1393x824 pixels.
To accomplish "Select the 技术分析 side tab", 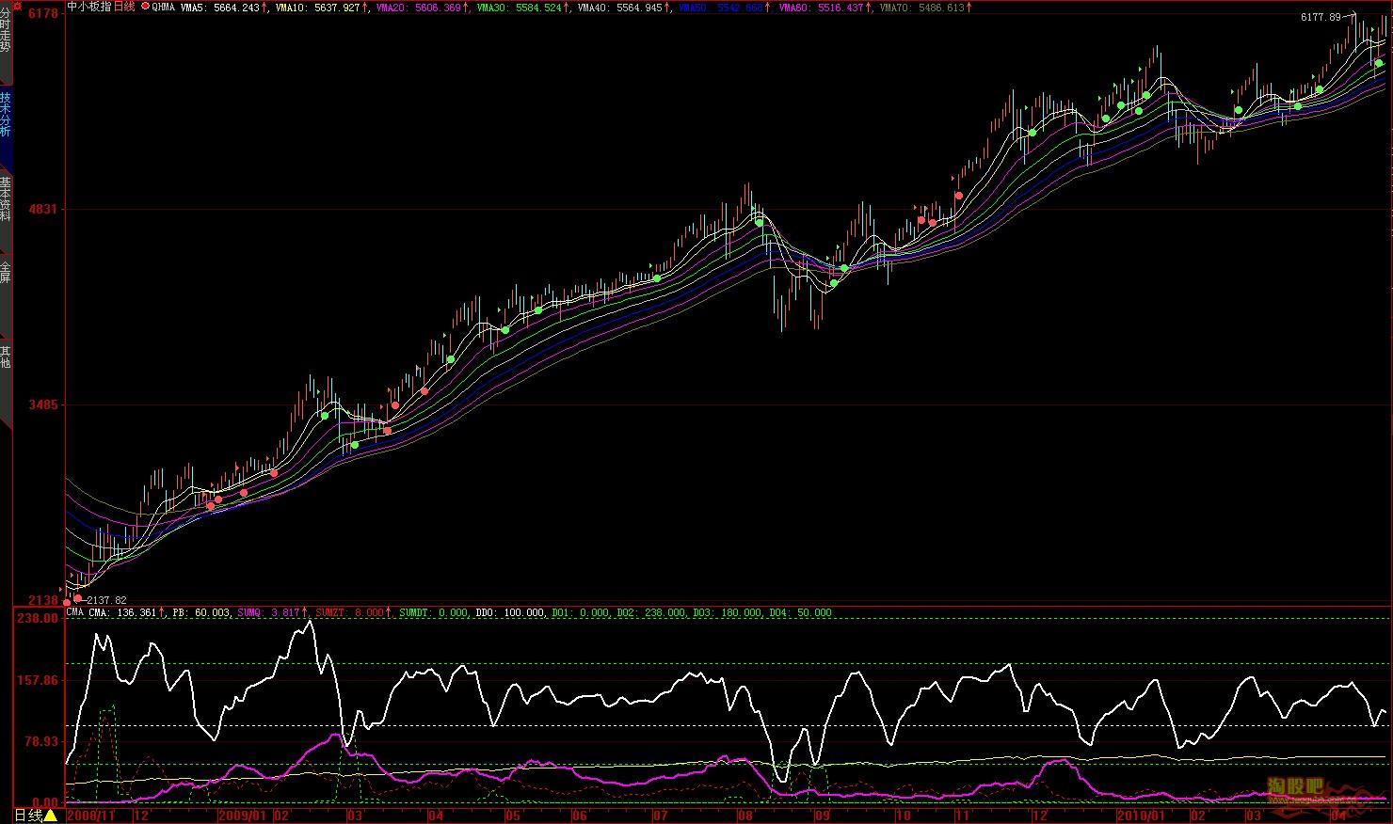I will 6,114.
